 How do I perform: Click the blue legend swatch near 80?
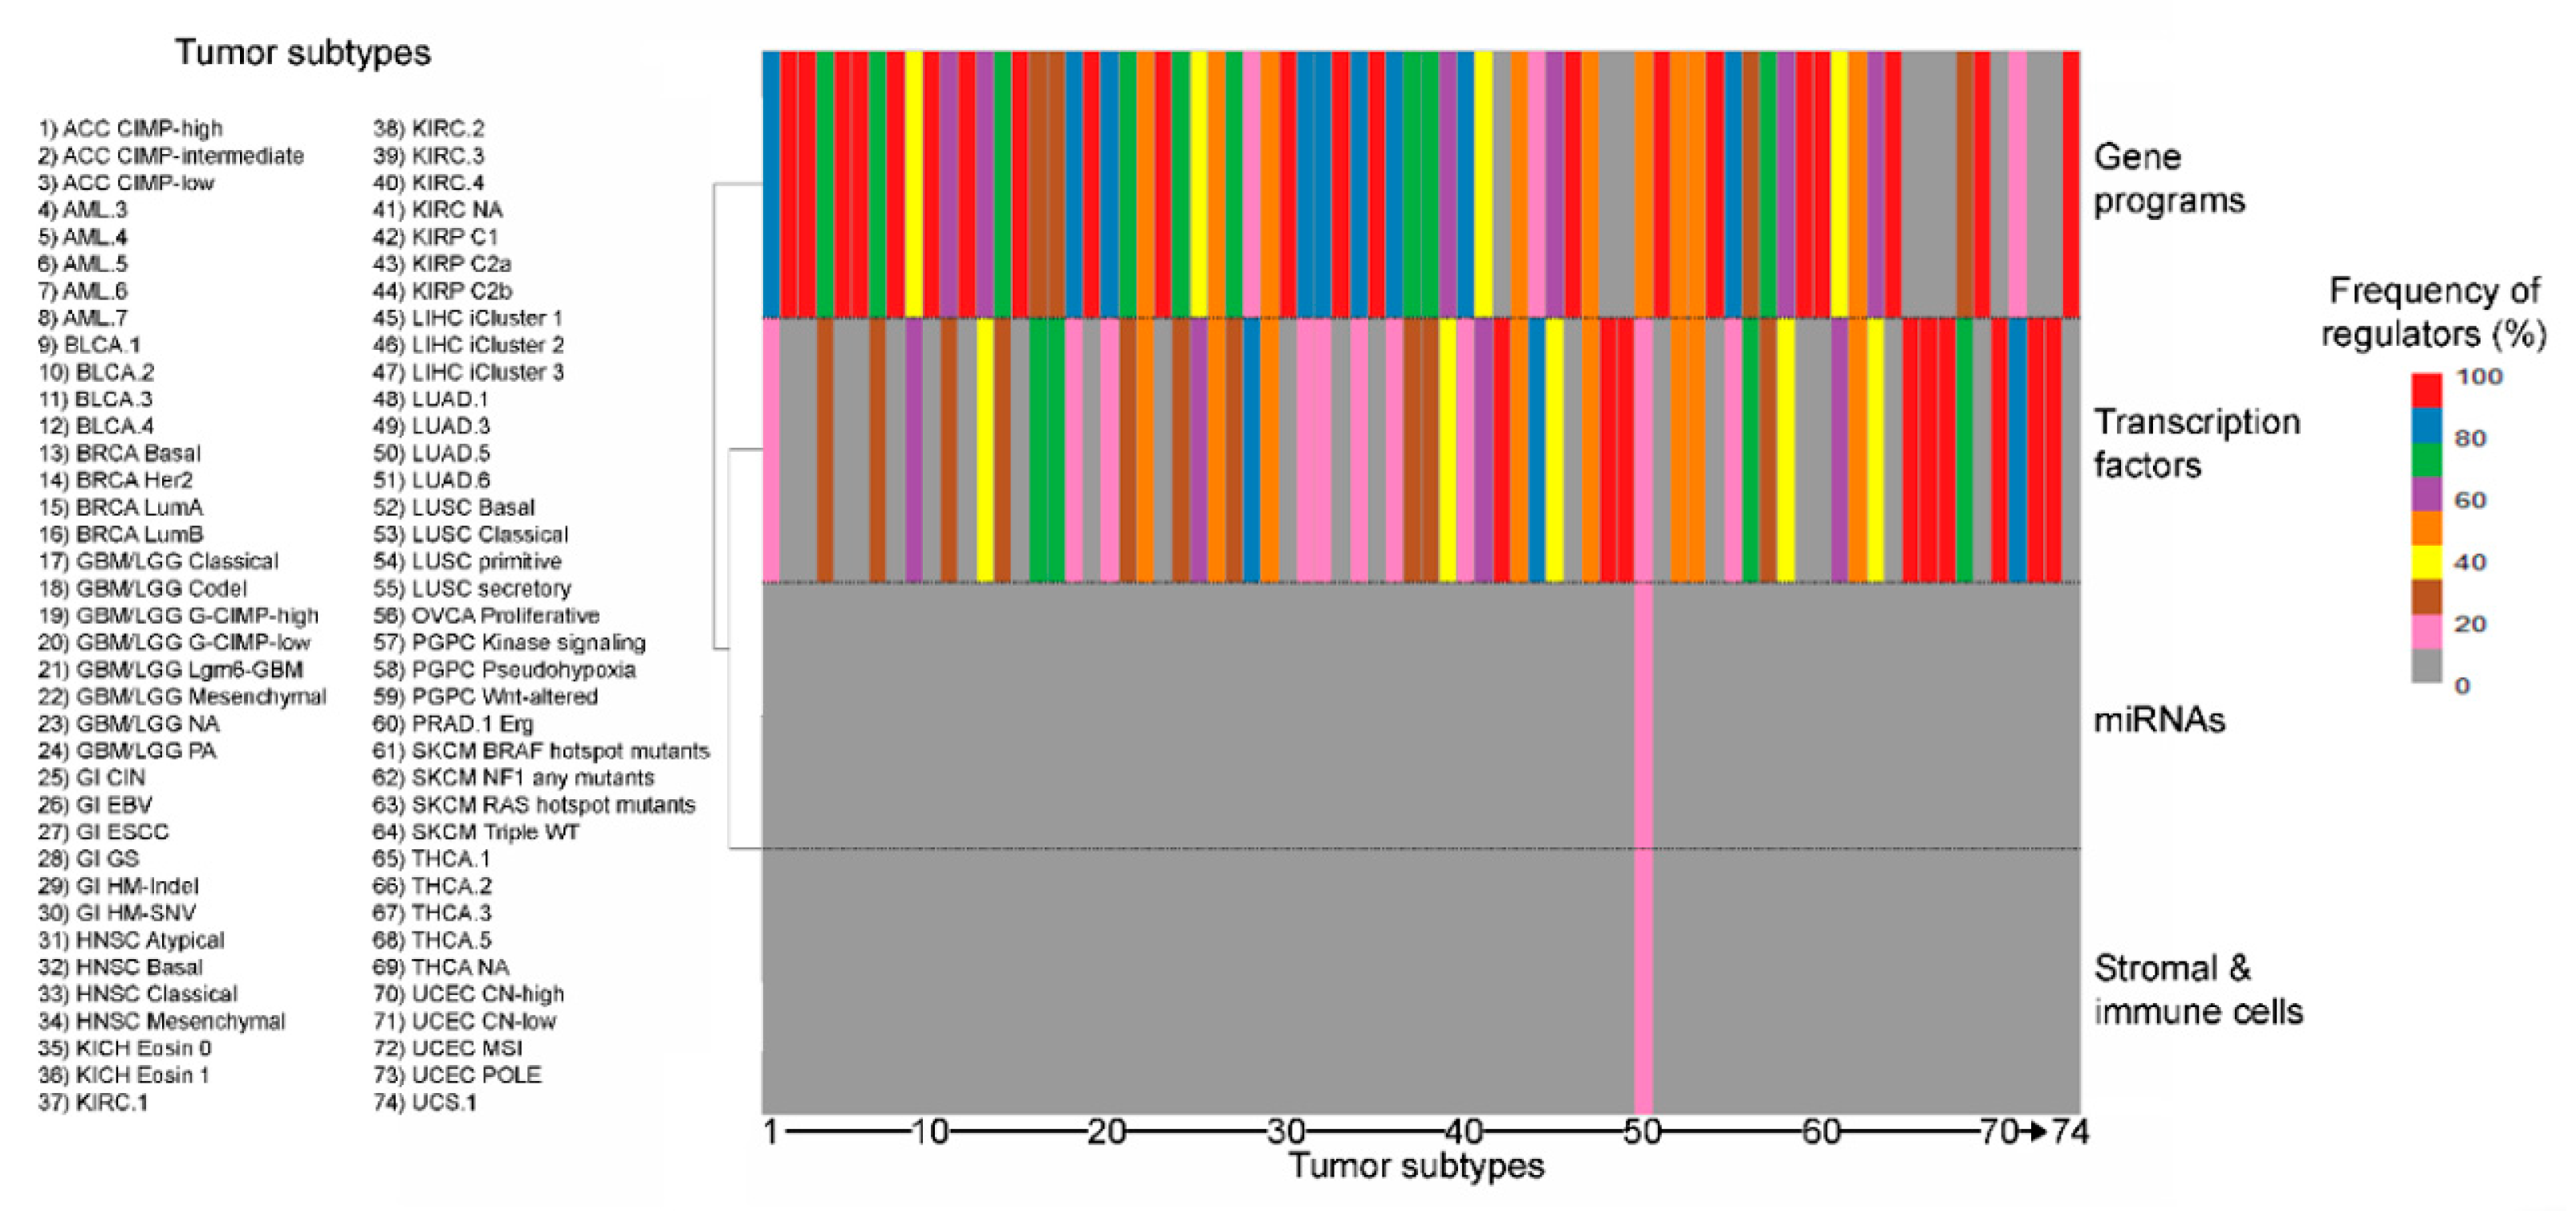point(2426,426)
